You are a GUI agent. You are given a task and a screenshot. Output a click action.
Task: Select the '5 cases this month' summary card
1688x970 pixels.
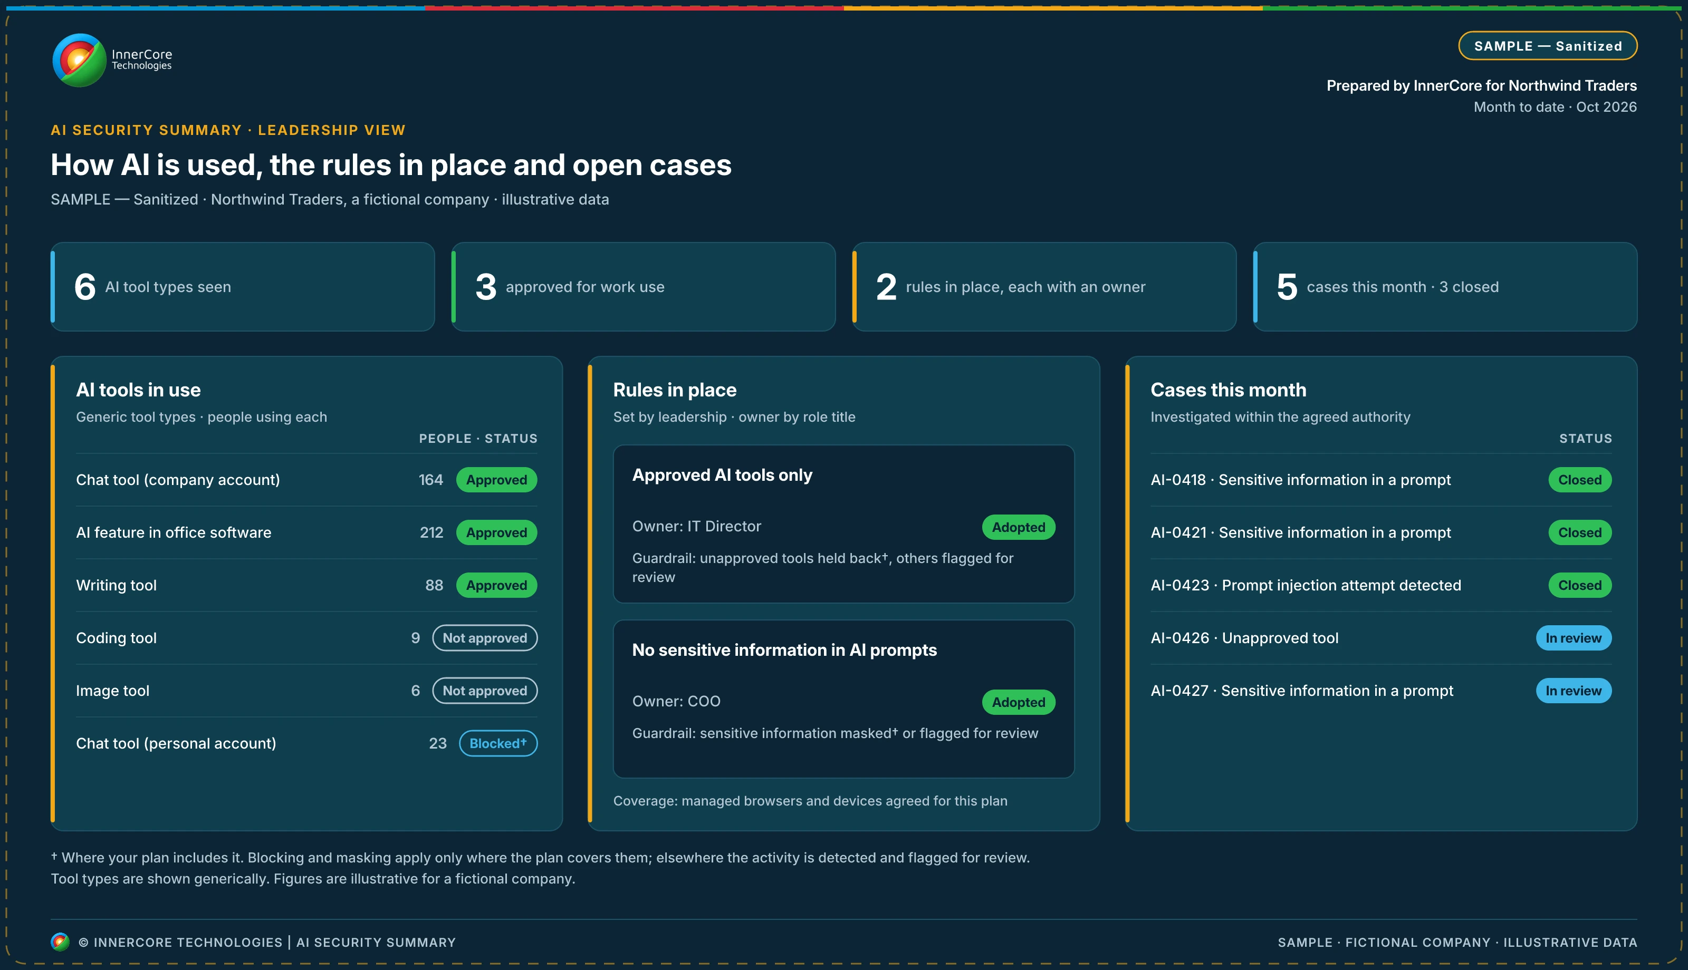click(1445, 286)
